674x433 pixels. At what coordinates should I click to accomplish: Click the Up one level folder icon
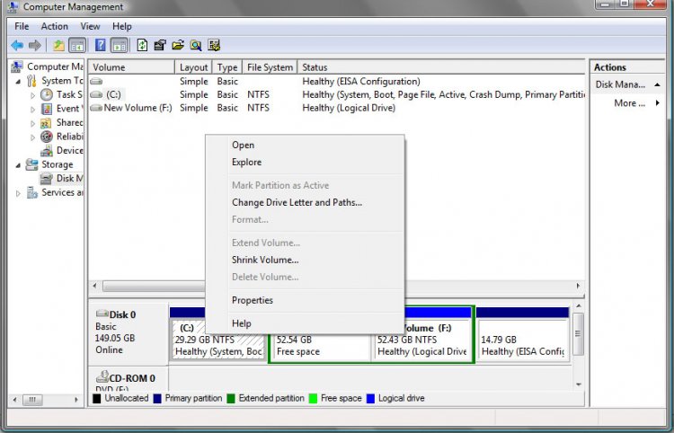click(58, 45)
